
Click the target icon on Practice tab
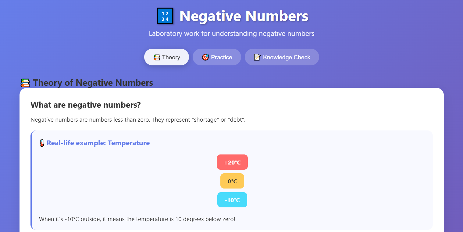tap(205, 57)
